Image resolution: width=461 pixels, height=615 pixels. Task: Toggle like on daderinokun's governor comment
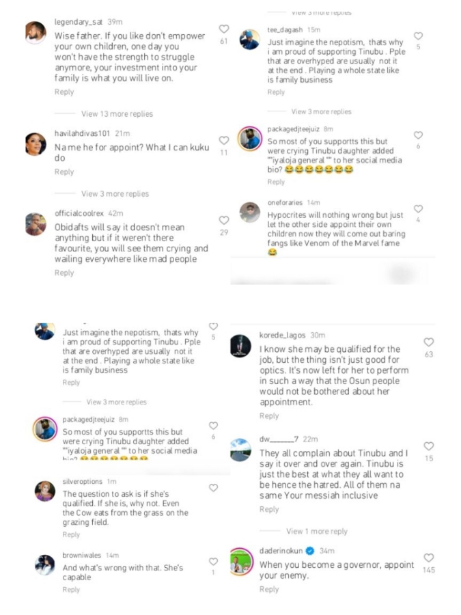pyautogui.click(x=428, y=558)
